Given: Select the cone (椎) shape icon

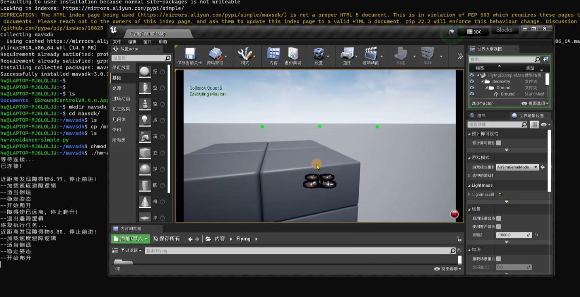Looking at the screenshot, I should pos(144,202).
